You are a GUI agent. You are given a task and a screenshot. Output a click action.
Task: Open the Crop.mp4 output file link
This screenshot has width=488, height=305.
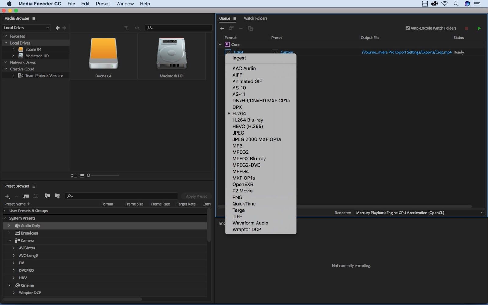407,52
